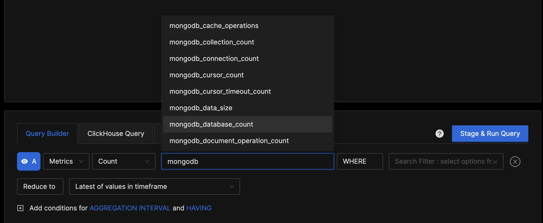Click the HAVING link
Image resolution: width=543 pixels, height=223 pixels.
pyautogui.click(x=199, y=208)
